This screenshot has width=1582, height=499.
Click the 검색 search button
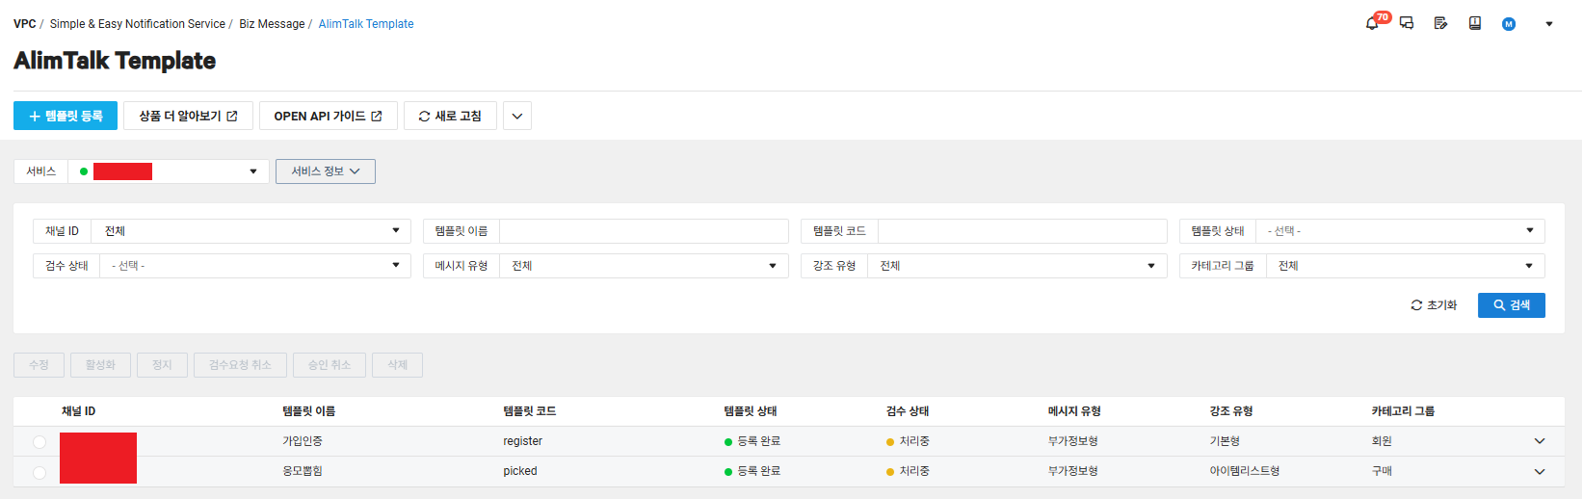[x=1511, y=305]
